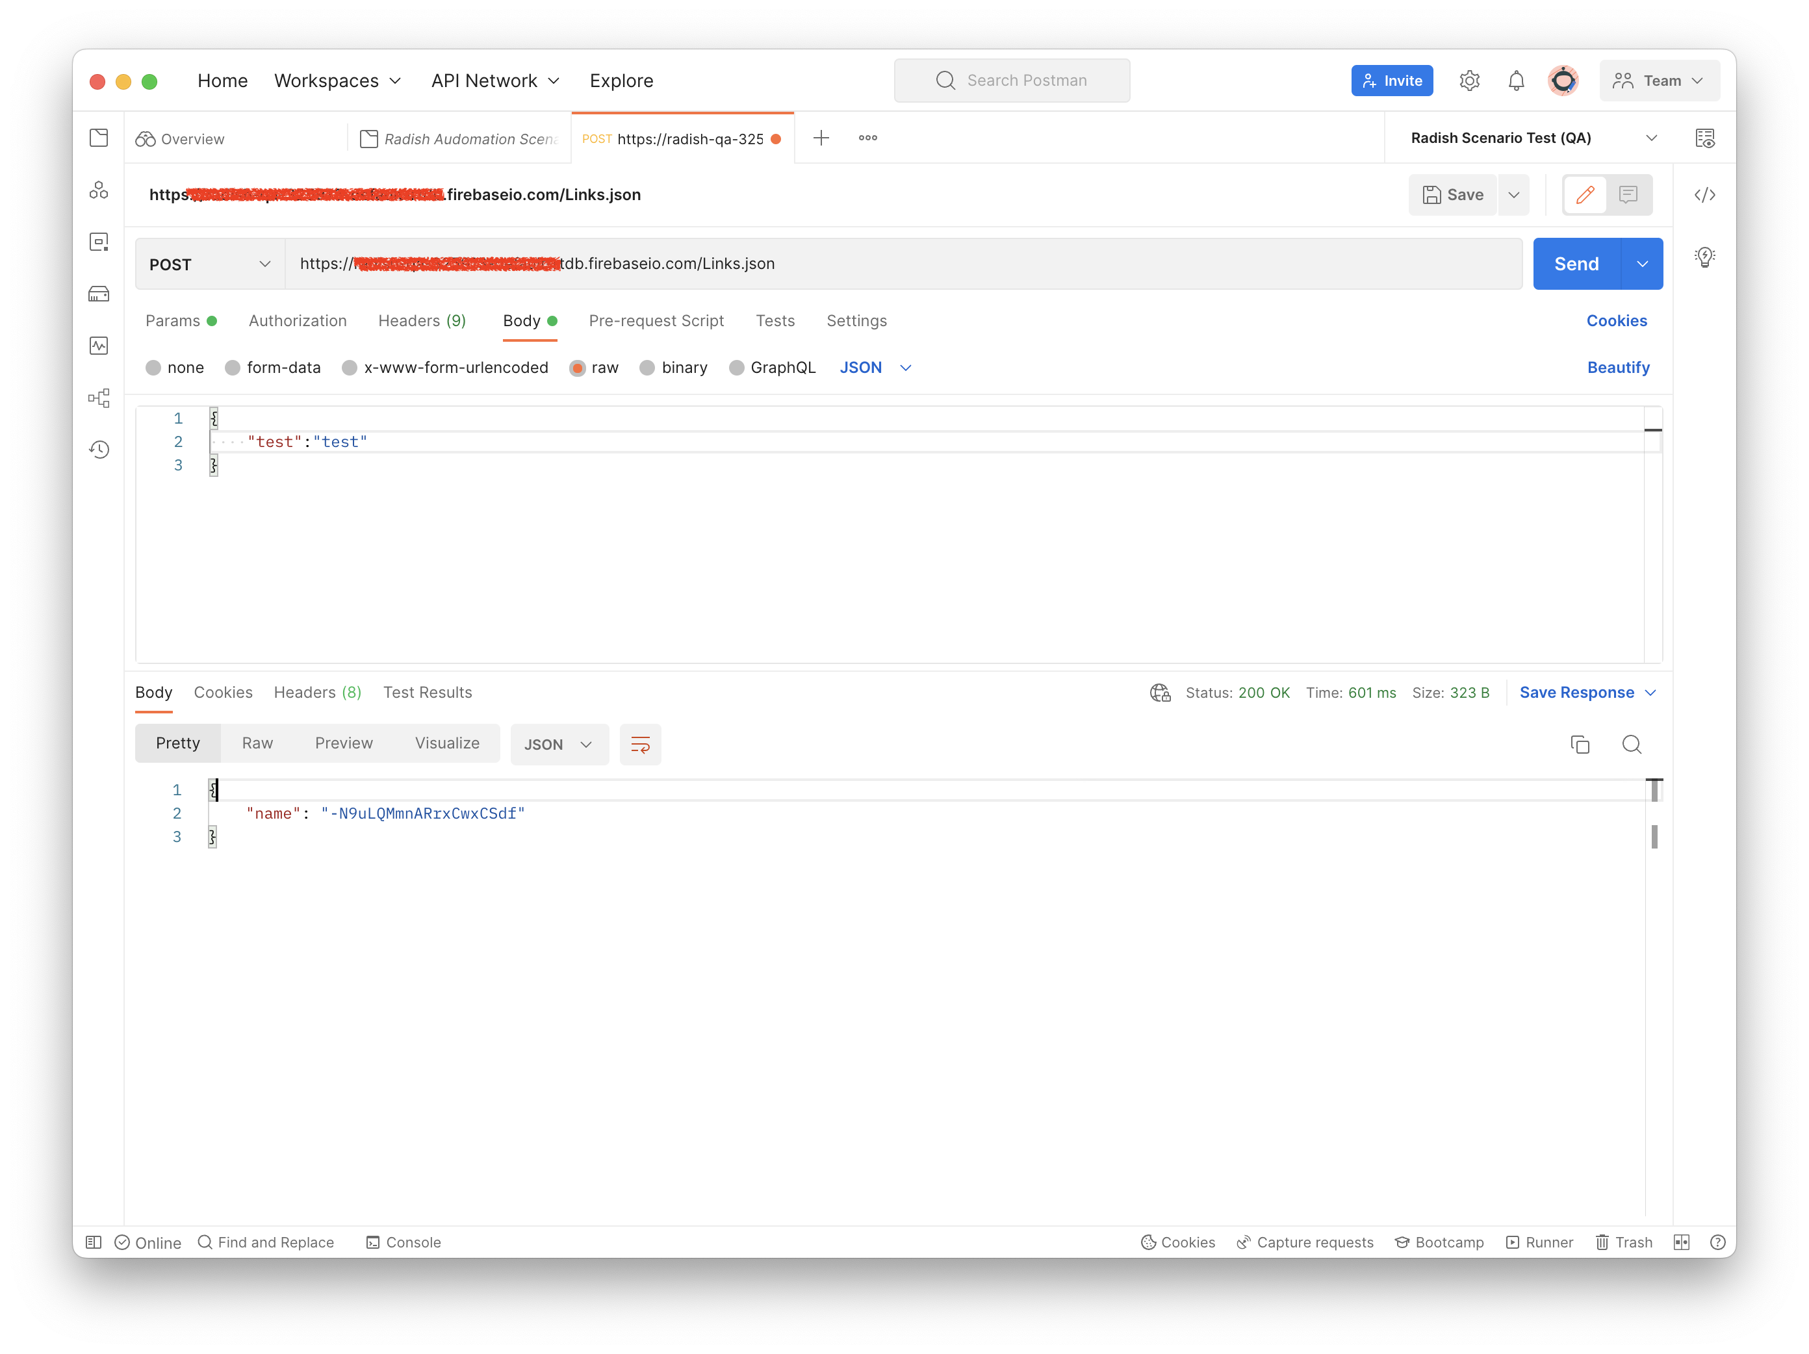Switch response view to Preview
This screenshot has height=1354, width=1809.
tap(344, 743)
